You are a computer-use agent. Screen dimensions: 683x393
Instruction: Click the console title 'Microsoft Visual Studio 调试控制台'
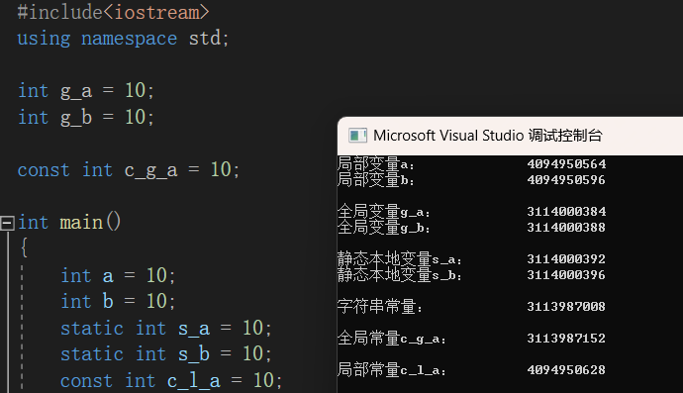point(487,136)
